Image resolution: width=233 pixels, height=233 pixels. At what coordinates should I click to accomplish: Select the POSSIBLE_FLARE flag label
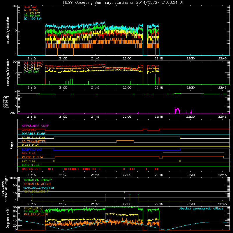(x=33, y=134)
